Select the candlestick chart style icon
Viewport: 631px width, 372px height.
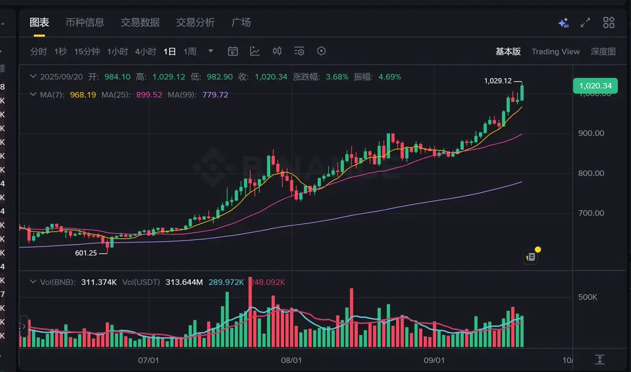[277, 51]
